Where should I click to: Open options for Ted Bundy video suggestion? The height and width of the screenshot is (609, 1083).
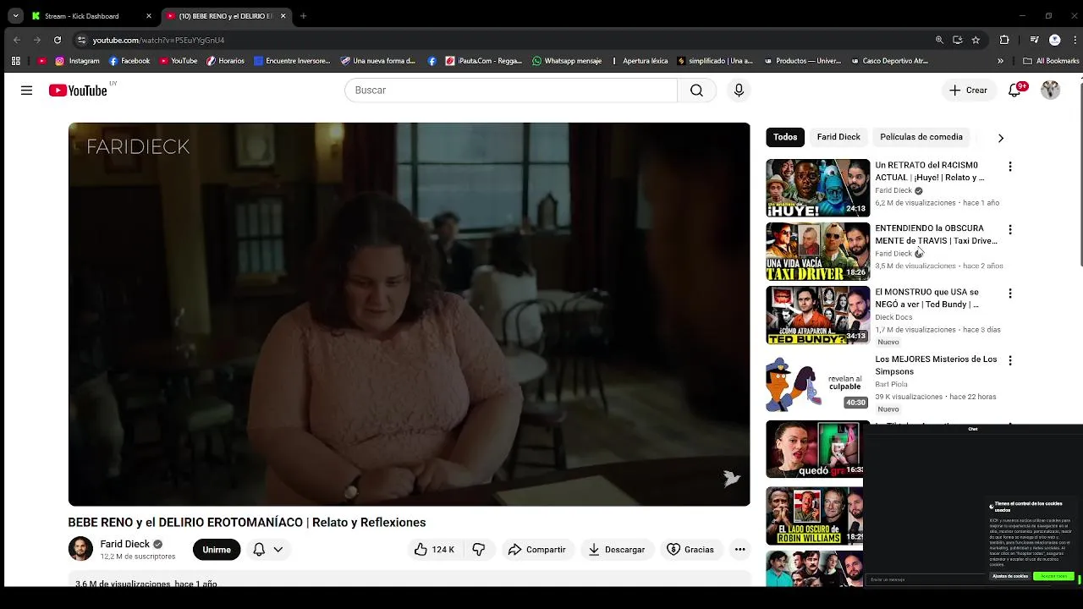click(1009, 294)
